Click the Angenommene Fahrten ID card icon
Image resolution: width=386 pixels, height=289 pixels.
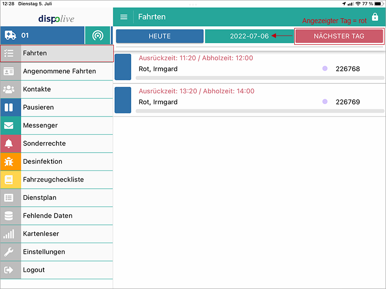point(9,71)
